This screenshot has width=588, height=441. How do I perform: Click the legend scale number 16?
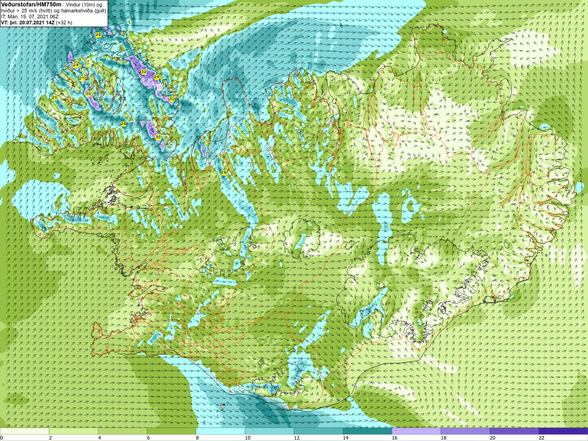395,438
